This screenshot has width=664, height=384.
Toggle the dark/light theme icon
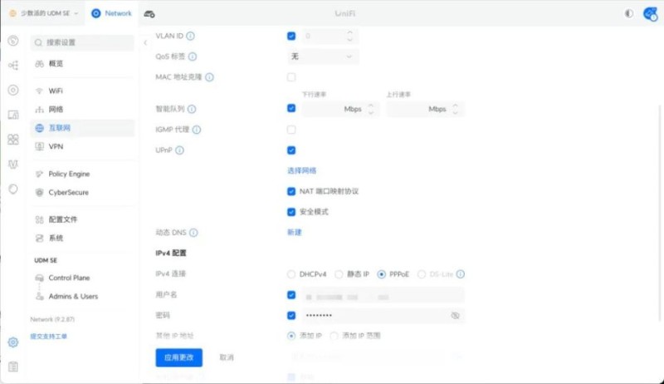tap(628, 14)
